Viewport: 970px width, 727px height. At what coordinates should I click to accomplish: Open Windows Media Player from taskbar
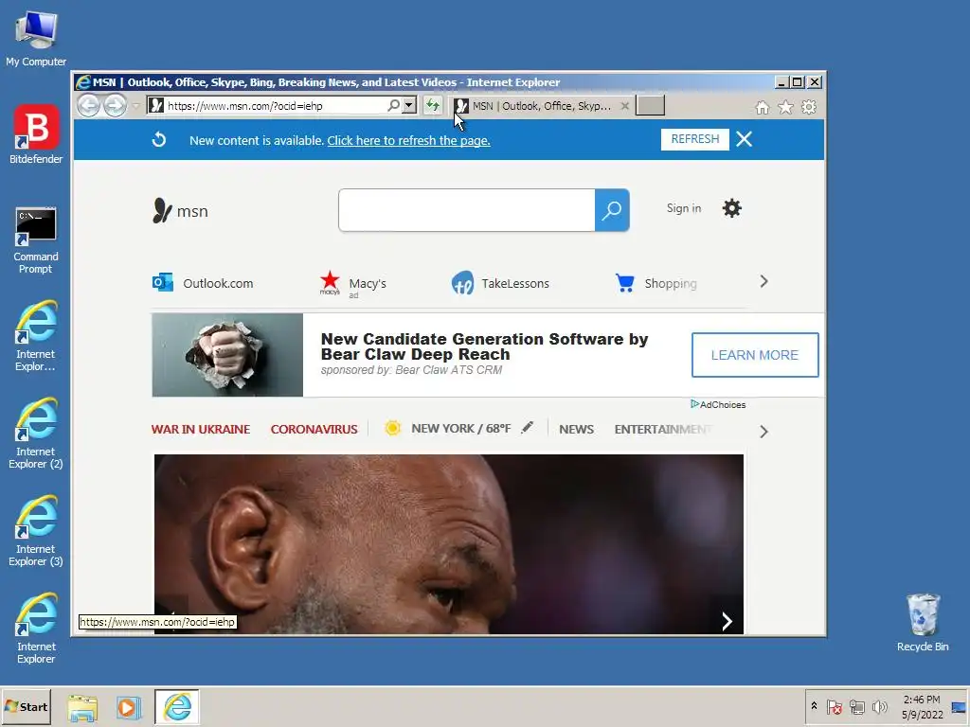point(129,707)
